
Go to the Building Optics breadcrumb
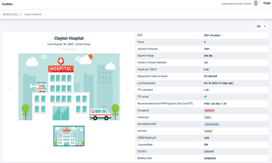tap(11, 14)
